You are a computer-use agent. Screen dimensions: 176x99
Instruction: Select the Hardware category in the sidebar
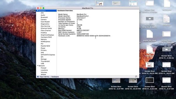46,11
